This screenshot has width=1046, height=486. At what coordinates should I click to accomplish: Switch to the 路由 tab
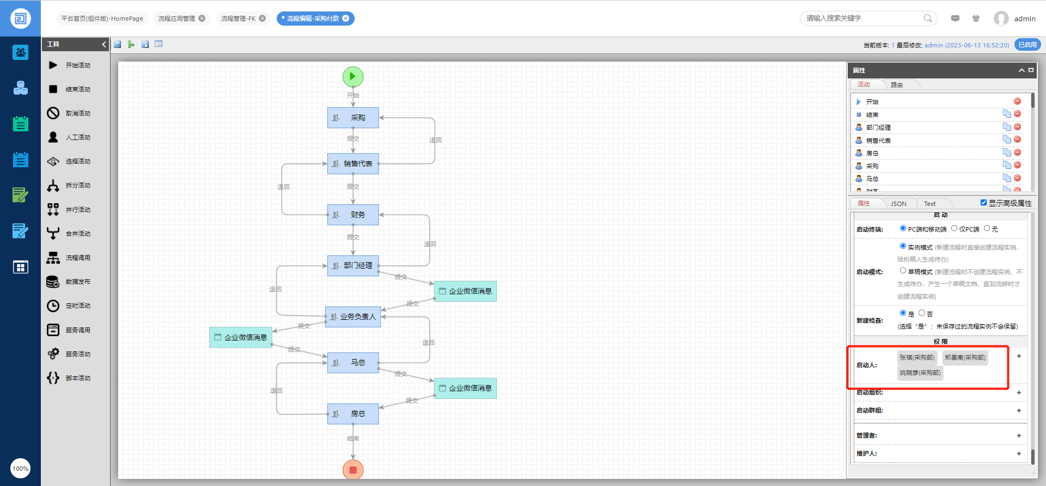897,85
